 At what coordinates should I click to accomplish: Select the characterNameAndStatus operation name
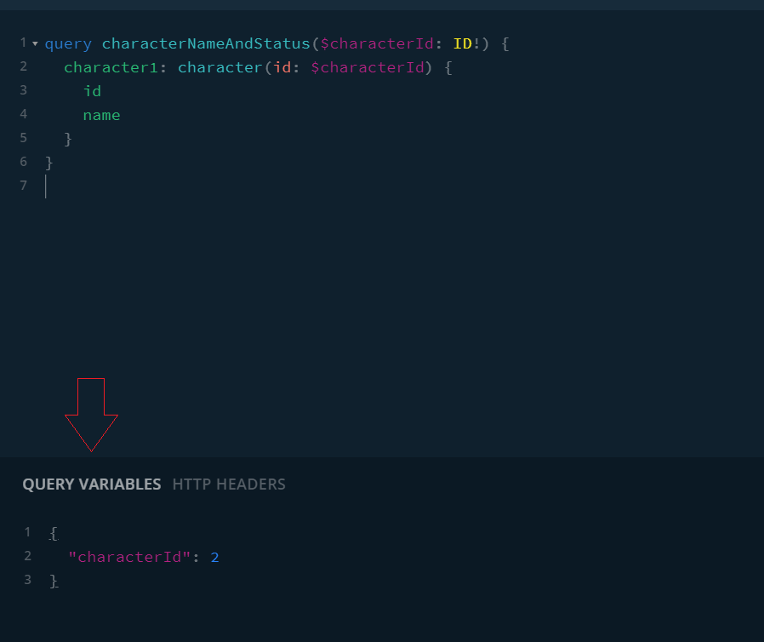click(206, 44)
